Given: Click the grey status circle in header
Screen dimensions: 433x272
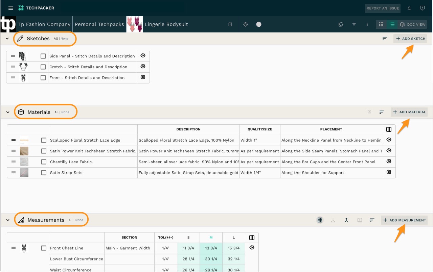Looking at the screenshot, I should click(x=259, y=24).
